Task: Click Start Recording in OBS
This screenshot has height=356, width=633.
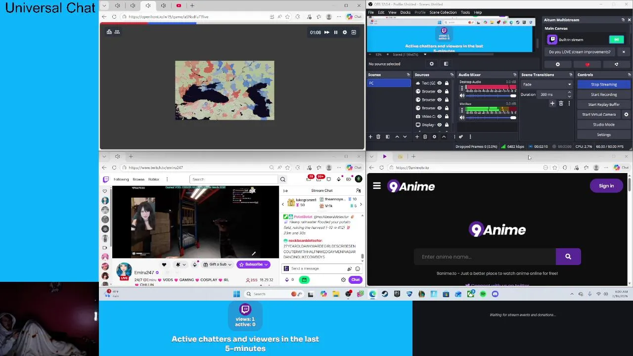Action: [604, 94]
